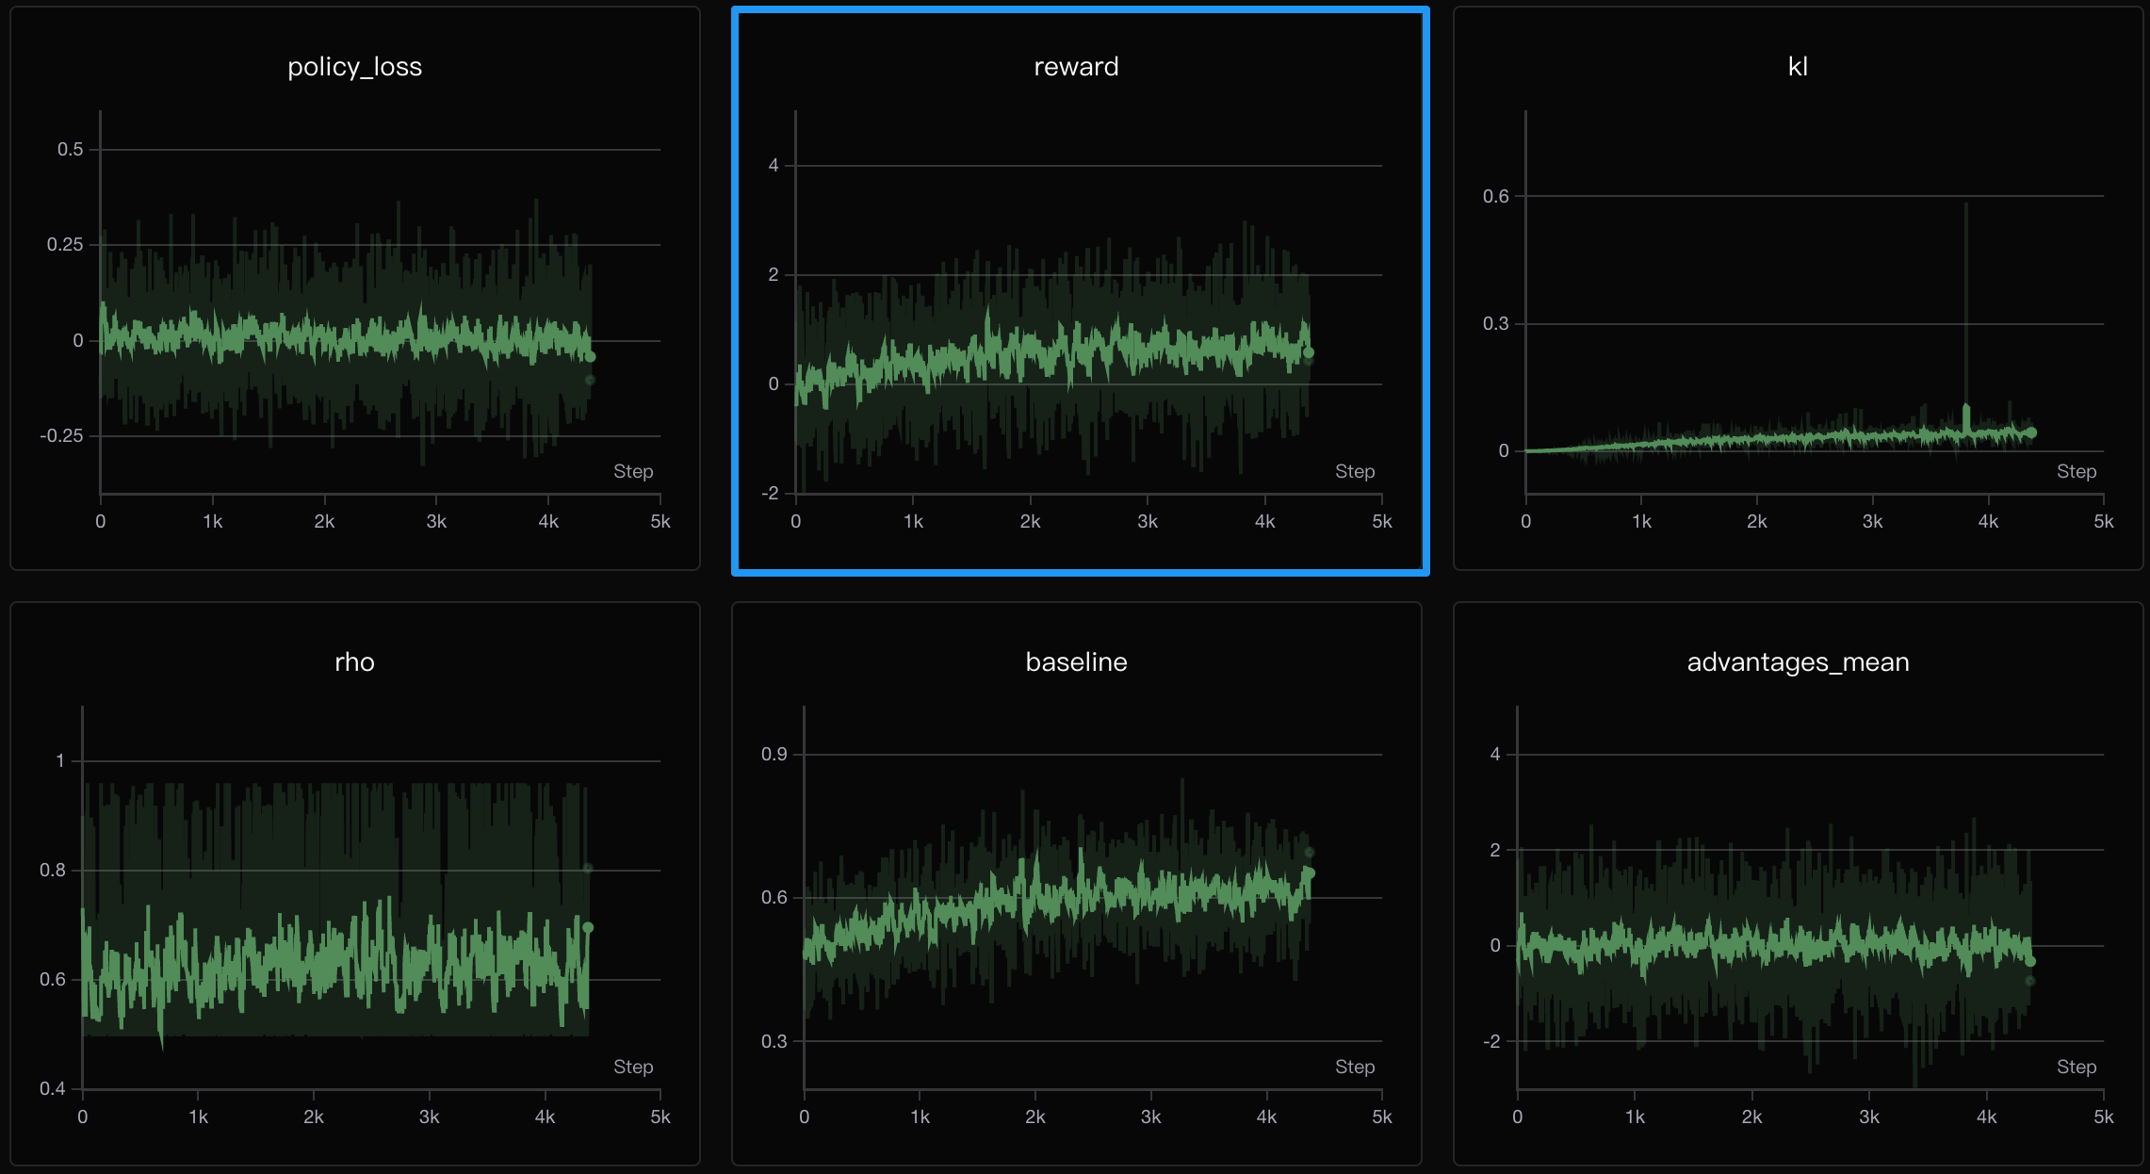This screenshot has height=1174, width=2150.
Task: Click the kl chart title
Action: (x=1798, y=67)
